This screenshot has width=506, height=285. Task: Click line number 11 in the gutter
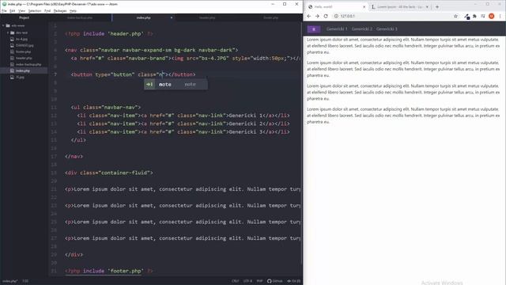pyautogui.click(x=54, y=108)
